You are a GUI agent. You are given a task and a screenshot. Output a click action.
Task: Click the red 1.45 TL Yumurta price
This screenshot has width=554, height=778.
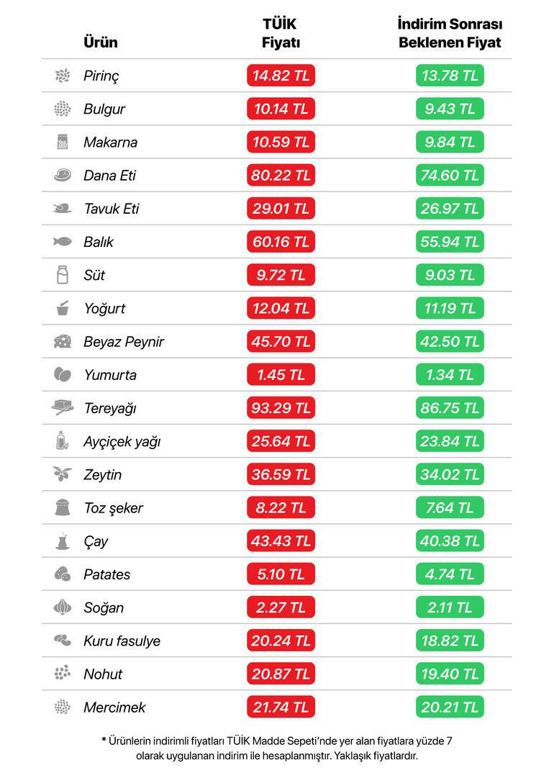281,375
